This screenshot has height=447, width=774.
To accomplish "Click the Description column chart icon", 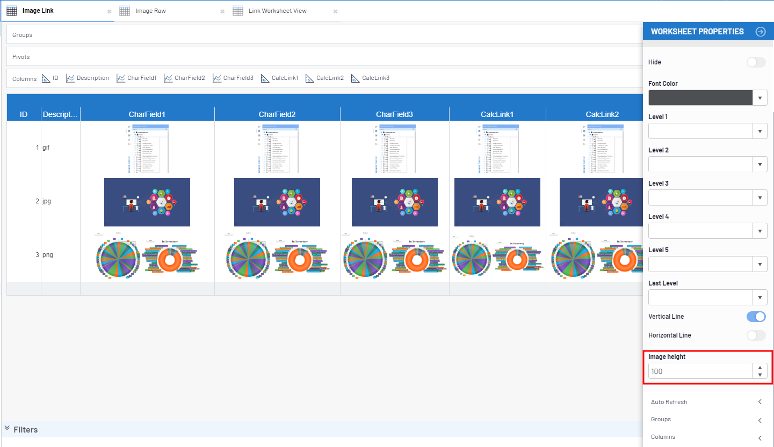I will click(x=70, y=78).
